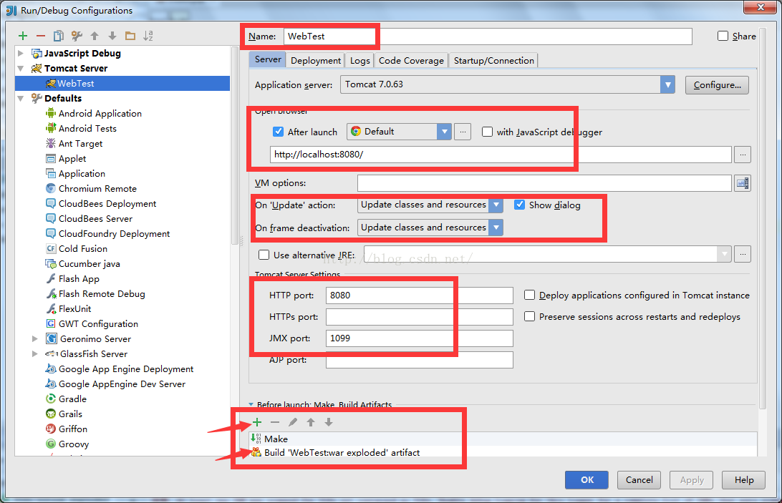The image size is (782, 503).
Task: Select WebTest configuration in tree
Action: (x=122, y=83)
